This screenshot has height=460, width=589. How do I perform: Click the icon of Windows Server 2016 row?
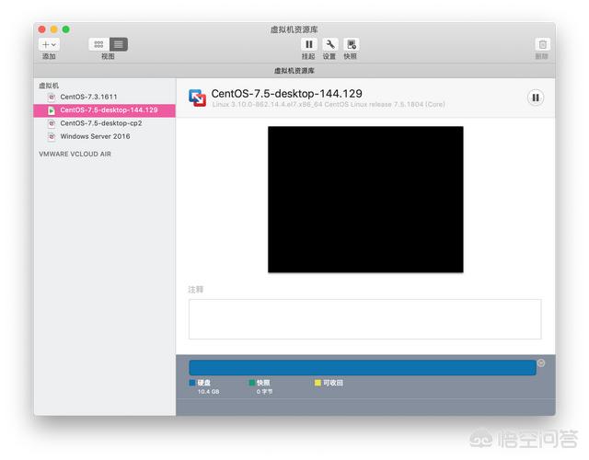point(52,136)
